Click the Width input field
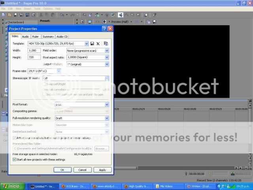This screenshot has height=190, width=253. (x=34, y=50)
